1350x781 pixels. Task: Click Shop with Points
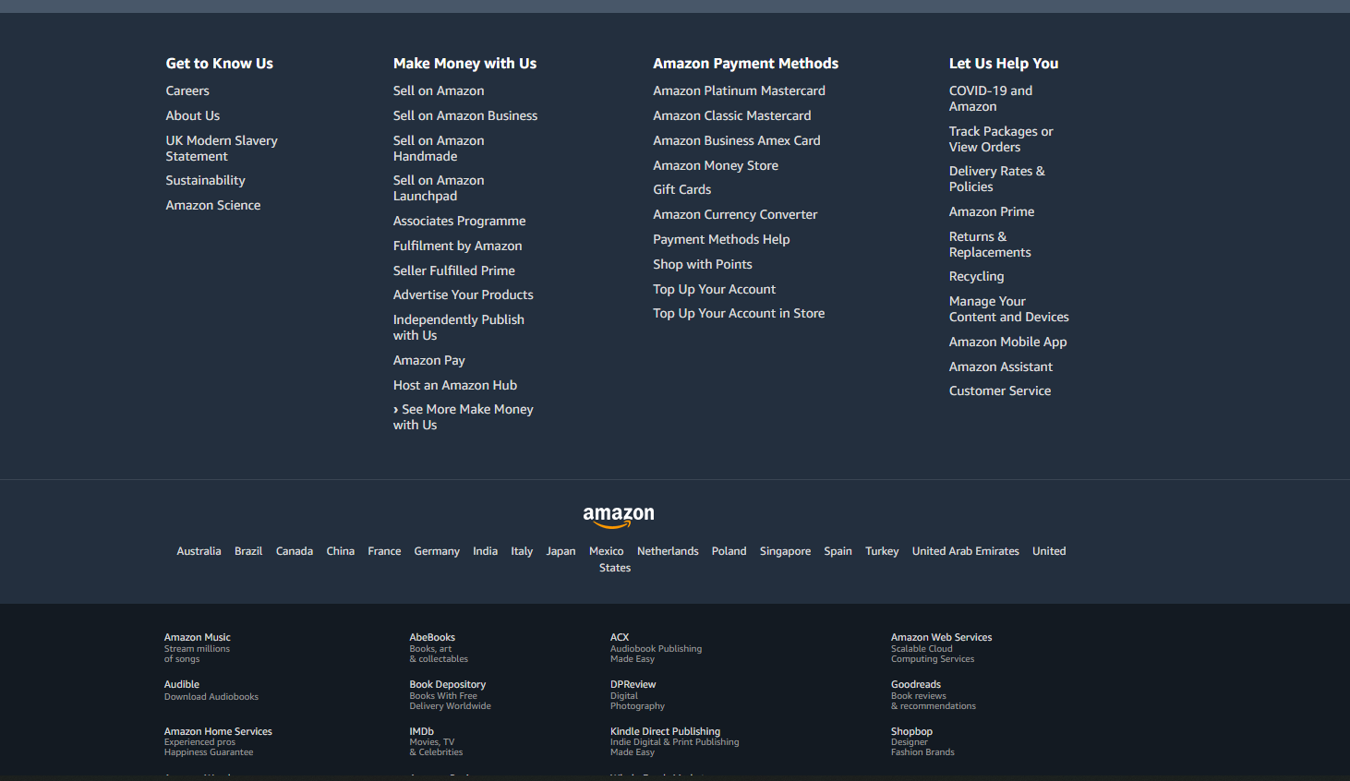click(x=703, y=264)
